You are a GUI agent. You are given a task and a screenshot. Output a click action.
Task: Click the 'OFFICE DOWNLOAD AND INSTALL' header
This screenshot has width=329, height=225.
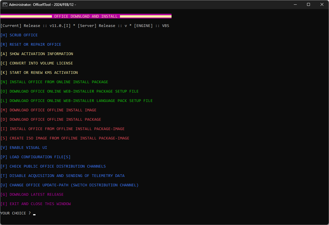86,16
